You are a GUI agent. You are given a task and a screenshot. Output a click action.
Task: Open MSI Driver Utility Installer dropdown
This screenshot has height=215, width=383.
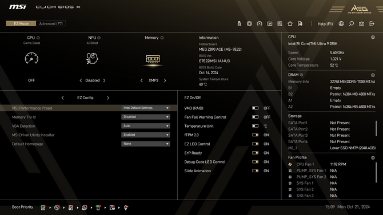(x=146, y=135)
